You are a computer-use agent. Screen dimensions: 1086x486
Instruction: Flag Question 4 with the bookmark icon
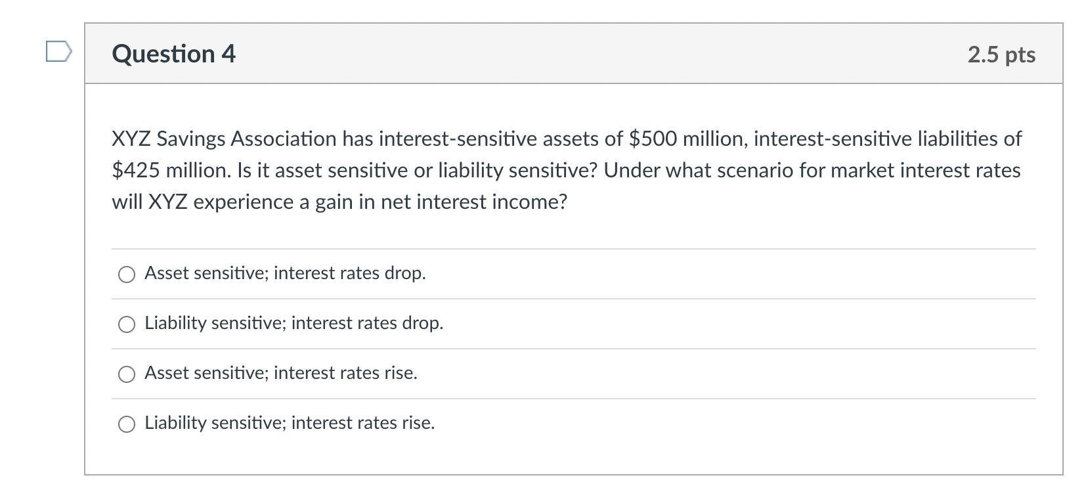(58, 51)
